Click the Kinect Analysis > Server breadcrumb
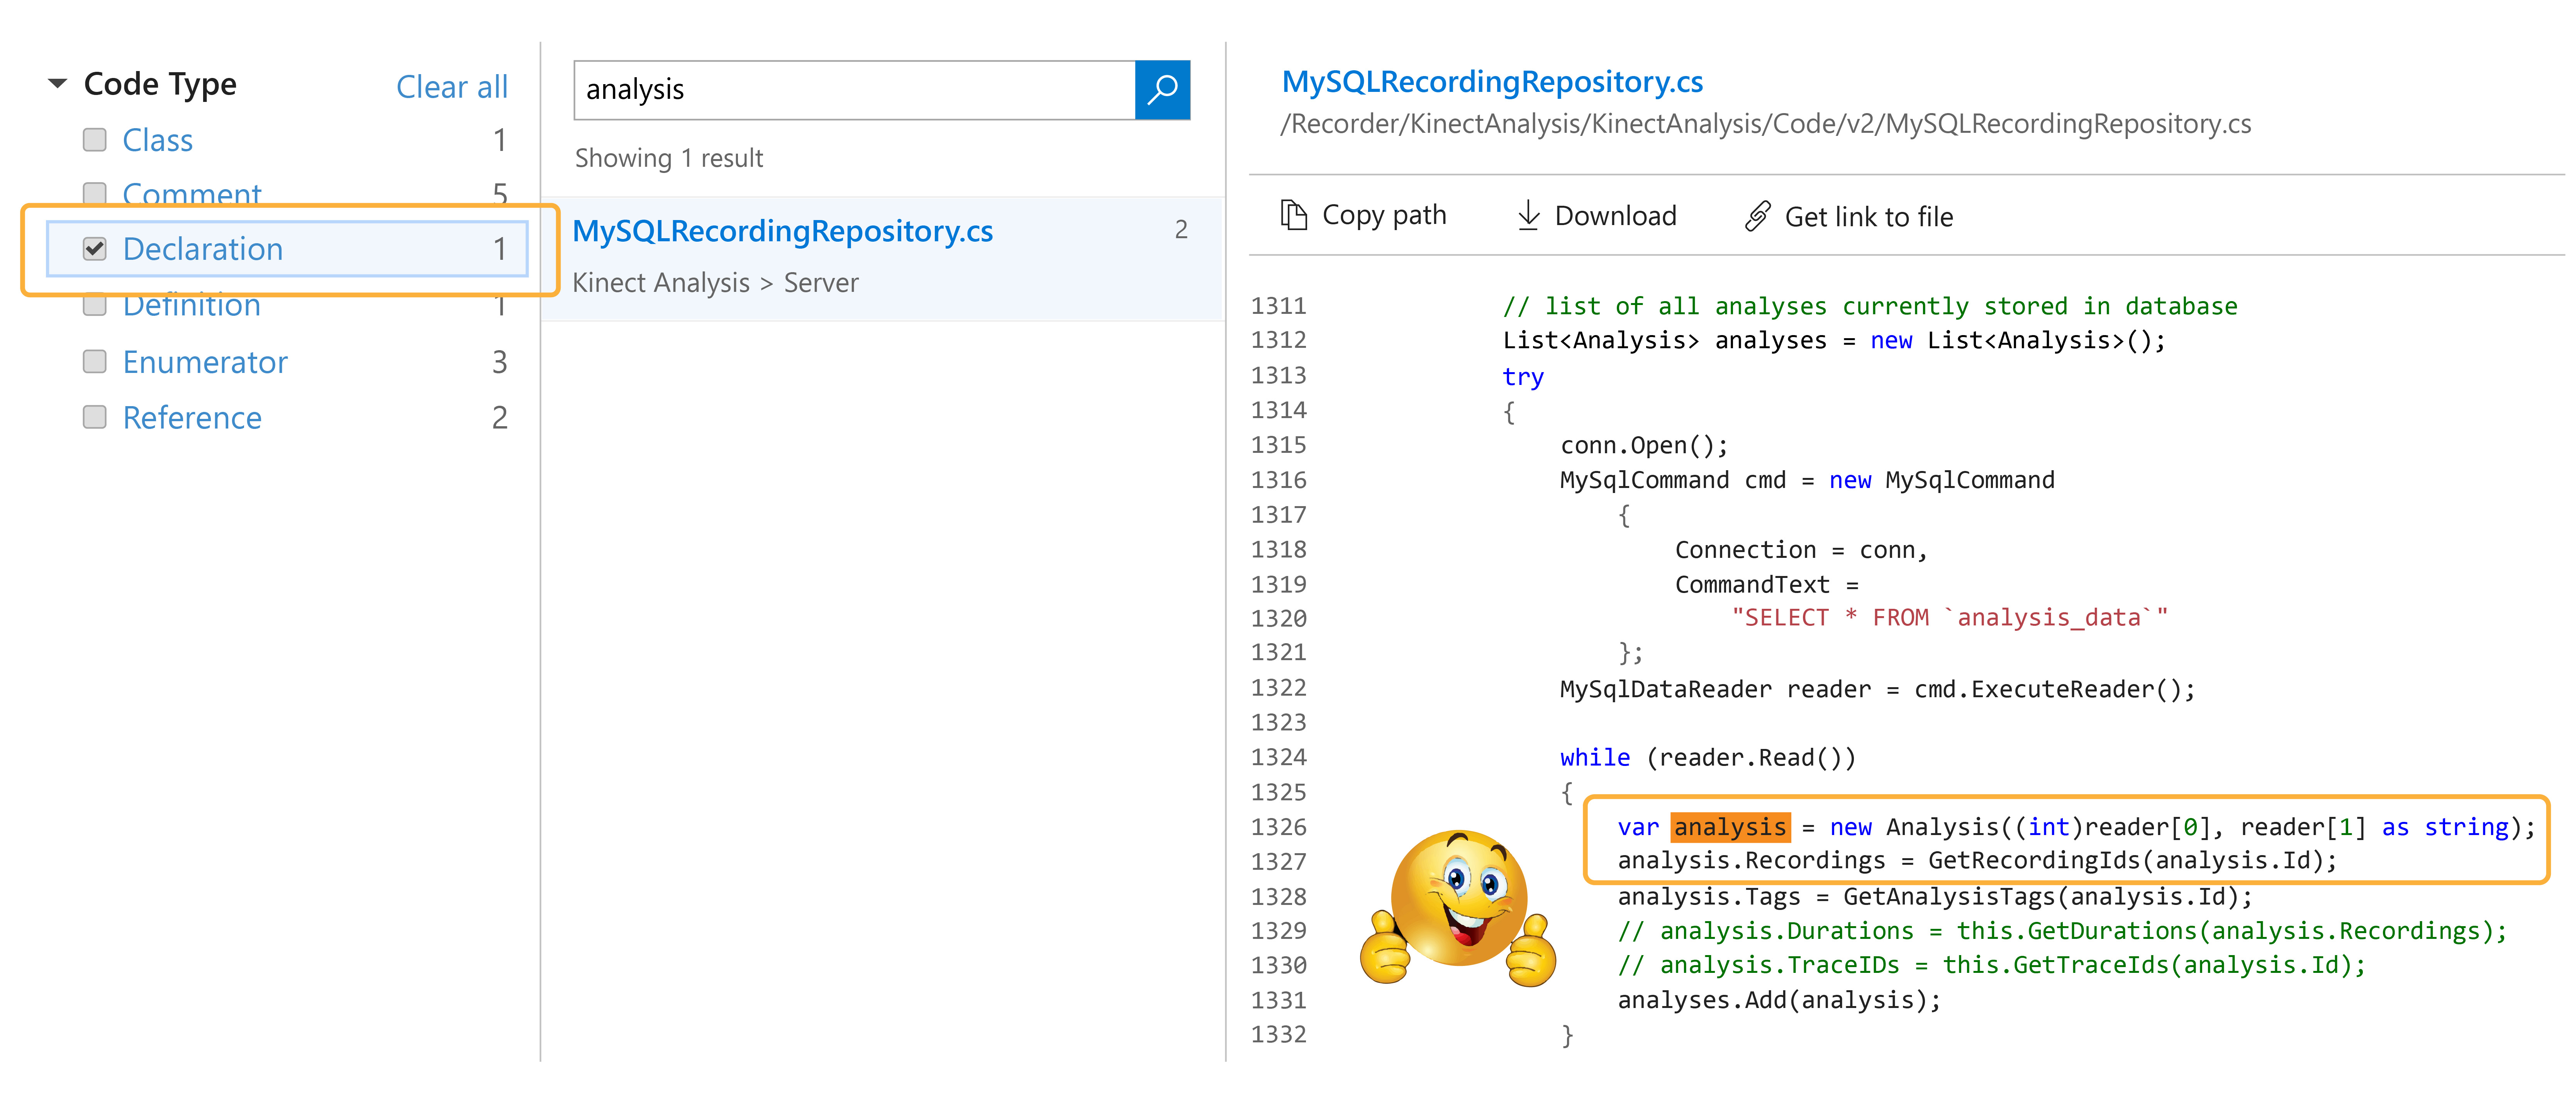Viewport: 2576px width, 1113px height. 715,283
